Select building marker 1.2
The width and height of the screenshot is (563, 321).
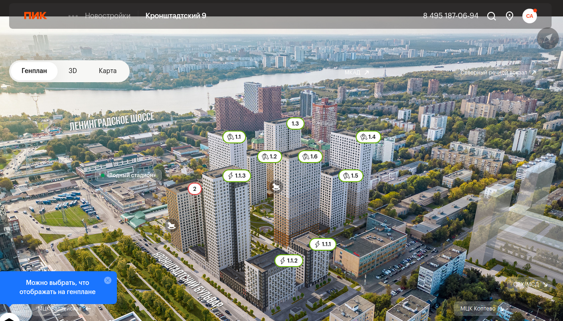pyautogui.click(x=269, y=157)
